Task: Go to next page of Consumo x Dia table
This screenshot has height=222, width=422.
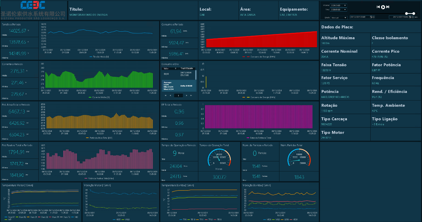Action: 187,95
